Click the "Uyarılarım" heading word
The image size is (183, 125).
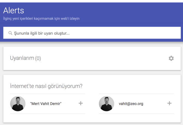pos(22,58)
